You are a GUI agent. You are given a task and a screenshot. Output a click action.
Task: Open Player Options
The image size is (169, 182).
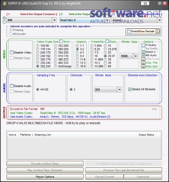(x=45, y=177)
